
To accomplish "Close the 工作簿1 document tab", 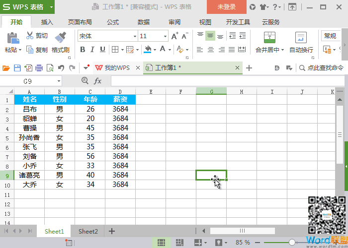I will point(237,67).
